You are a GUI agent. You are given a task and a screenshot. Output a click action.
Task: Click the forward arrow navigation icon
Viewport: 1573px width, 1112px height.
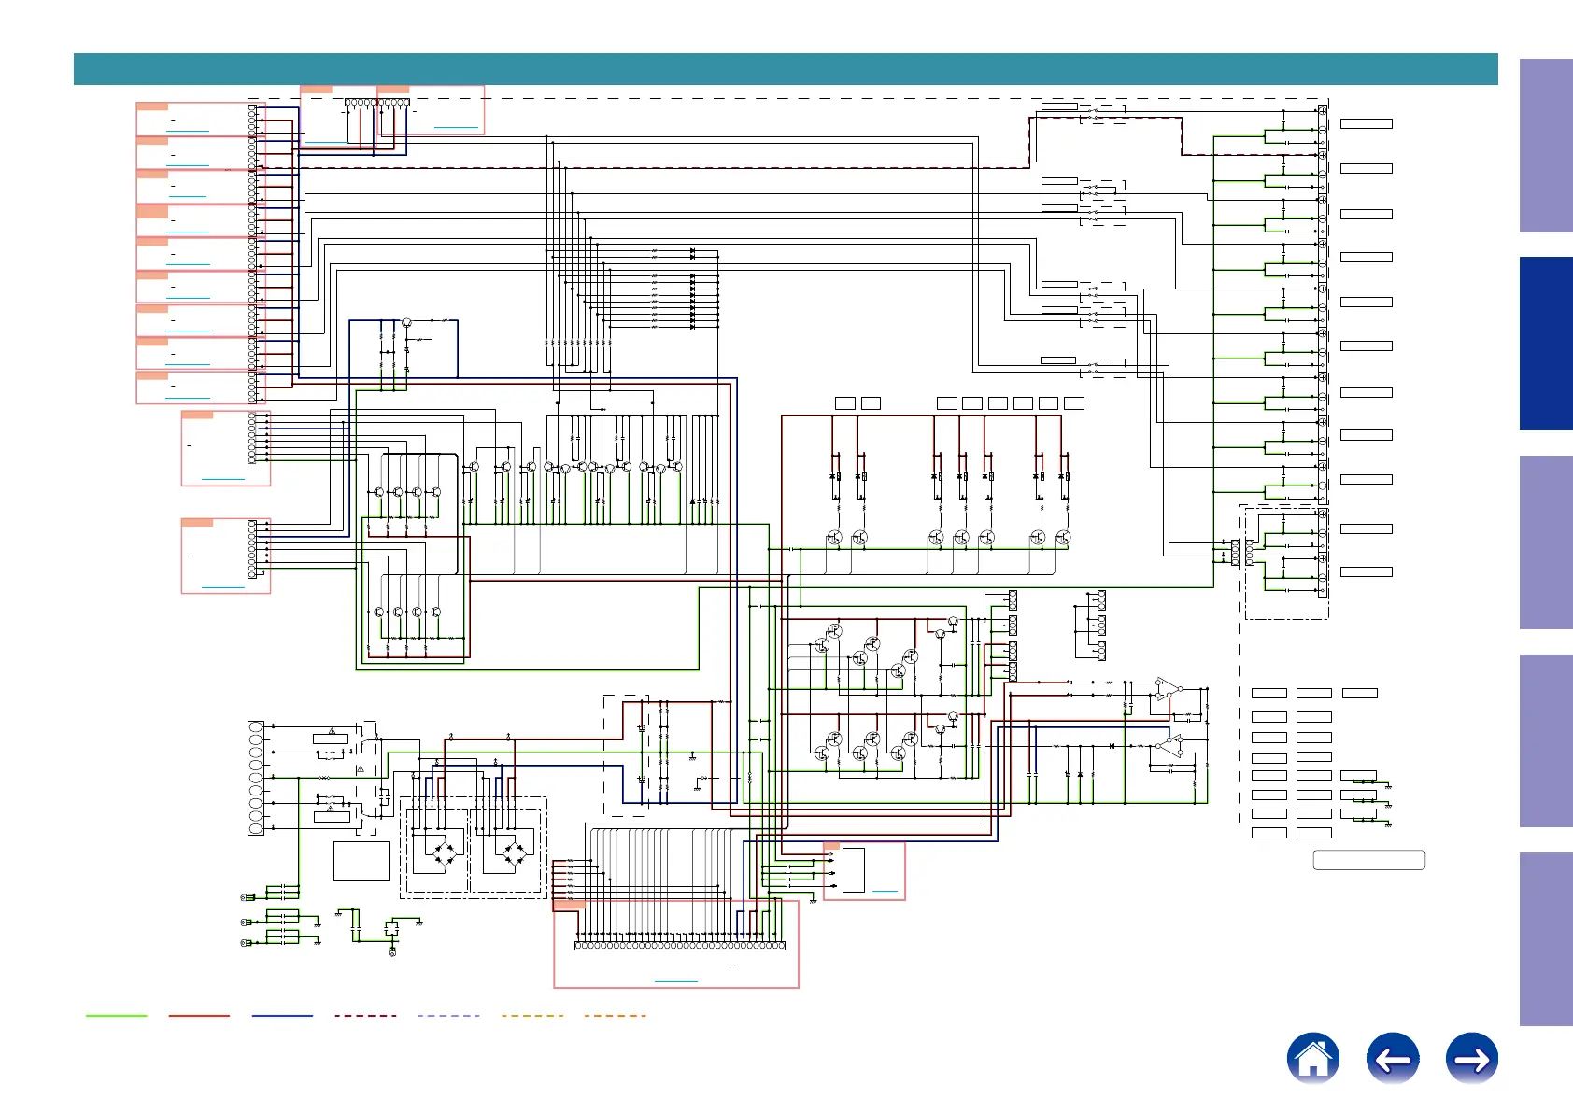click(x=1472, y=1059)
